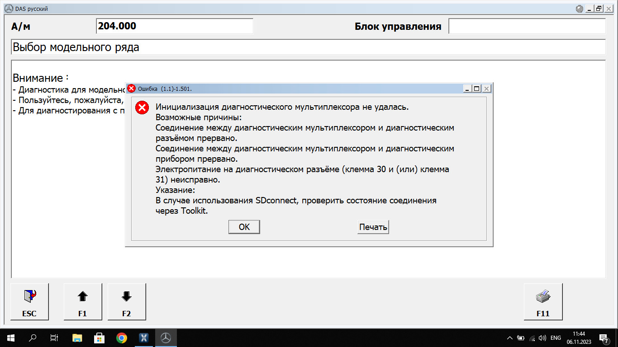This screenshot has height=347, width=618.
Task: Close the Ошибка error dialog
Action: (486, 89)
